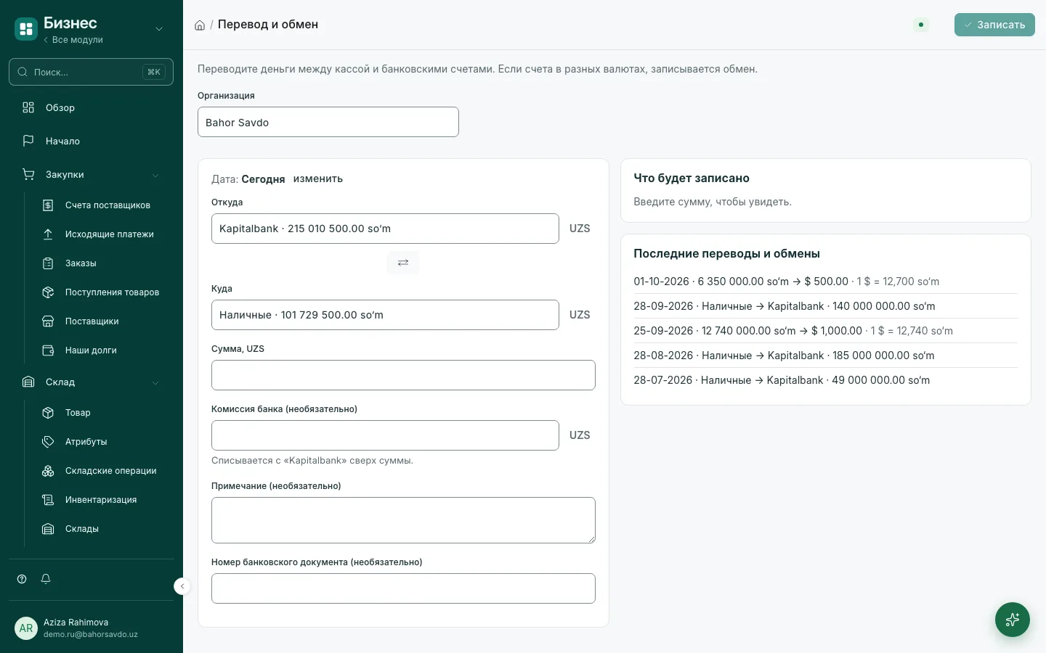Open the Куда account dropdown
1046x653 pixels.
tap(385, 315)
